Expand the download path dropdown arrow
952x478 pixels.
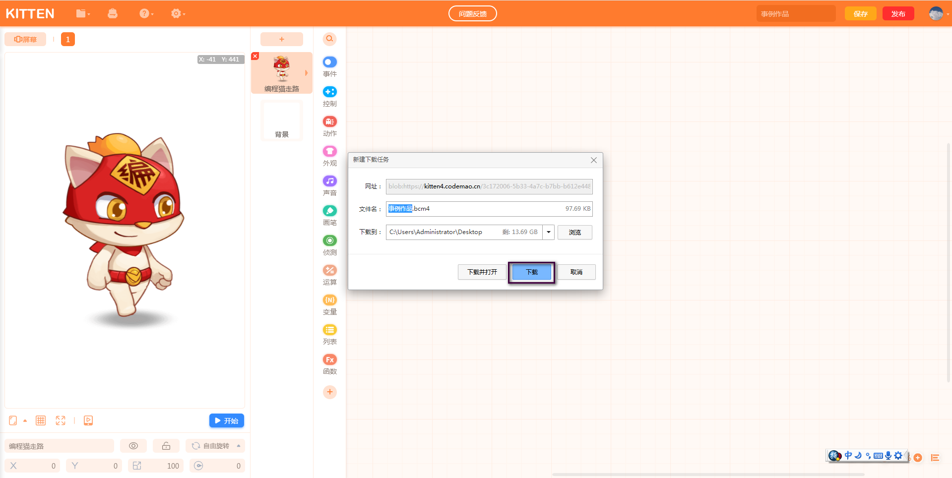(548, 232)
